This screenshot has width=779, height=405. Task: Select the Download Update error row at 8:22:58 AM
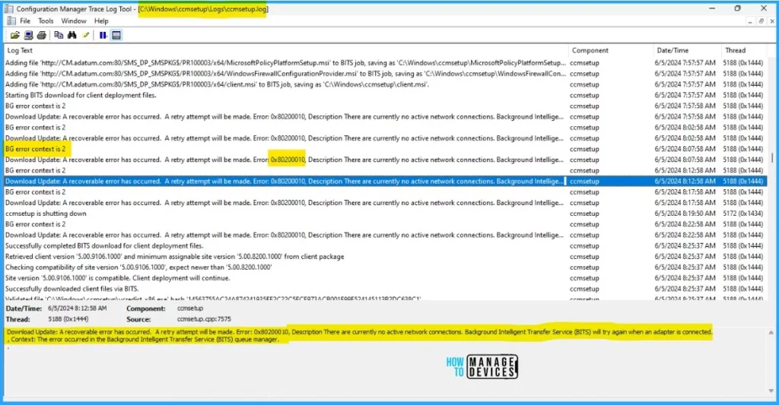386,235
